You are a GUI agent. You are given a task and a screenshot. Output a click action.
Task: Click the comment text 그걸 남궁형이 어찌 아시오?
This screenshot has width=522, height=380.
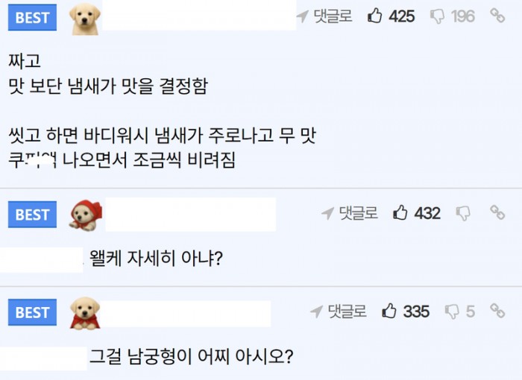pos(191,356)
